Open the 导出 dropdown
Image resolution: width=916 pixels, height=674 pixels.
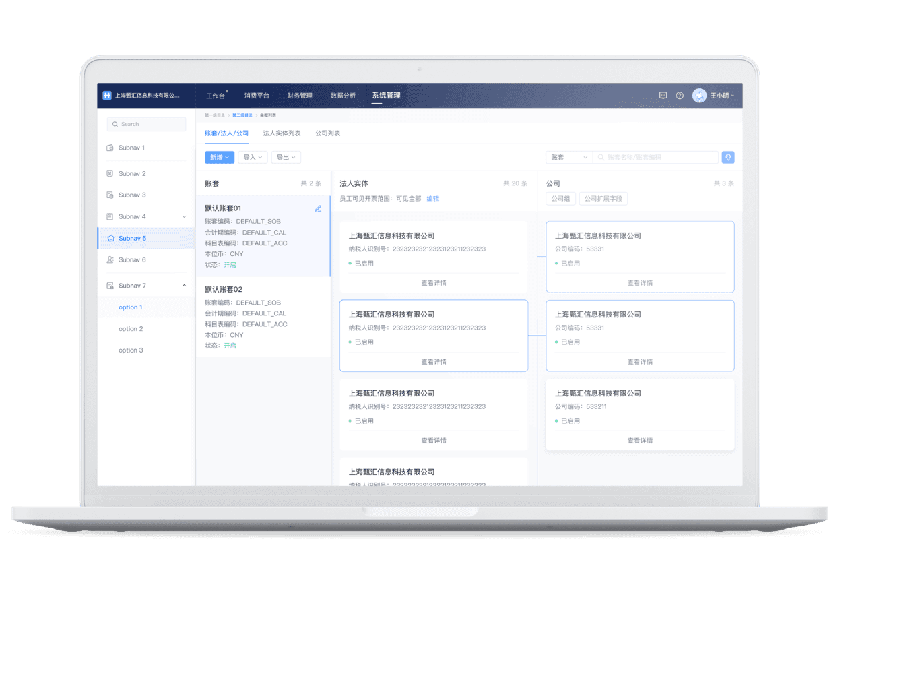point(286,158)
